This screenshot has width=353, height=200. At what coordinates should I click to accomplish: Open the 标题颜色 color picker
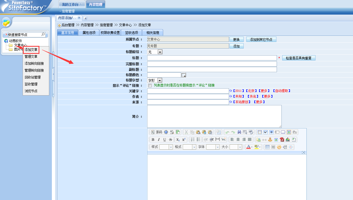pyautogui.click(x=184, y=75)
